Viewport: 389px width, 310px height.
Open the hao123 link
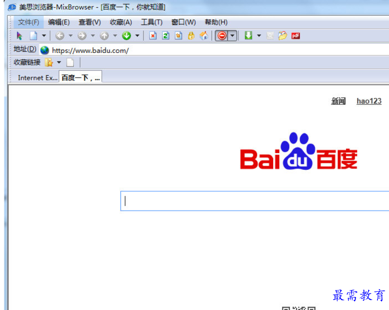point(369,101)
